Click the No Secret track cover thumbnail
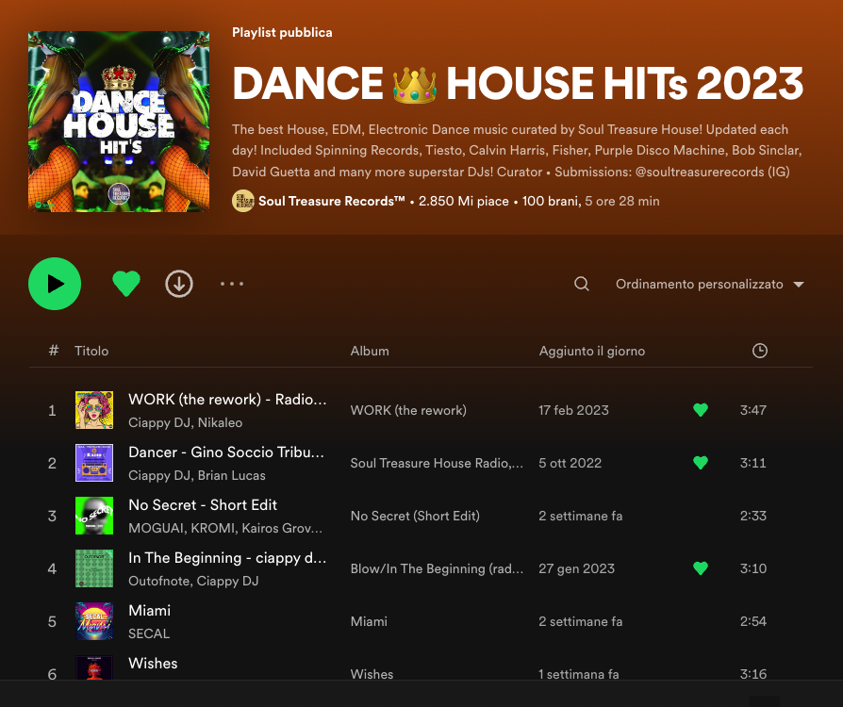The width and height of the screenshot is (843, 707). pyautogui.click(x=94, y=516)
